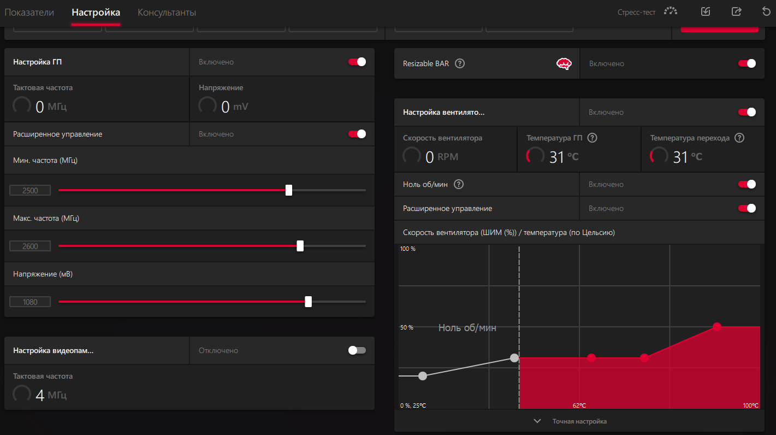Click the reset arrow icon in top bar

tap(767, 11)
